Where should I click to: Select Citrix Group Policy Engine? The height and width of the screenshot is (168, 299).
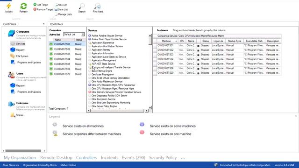coord(103,106)
